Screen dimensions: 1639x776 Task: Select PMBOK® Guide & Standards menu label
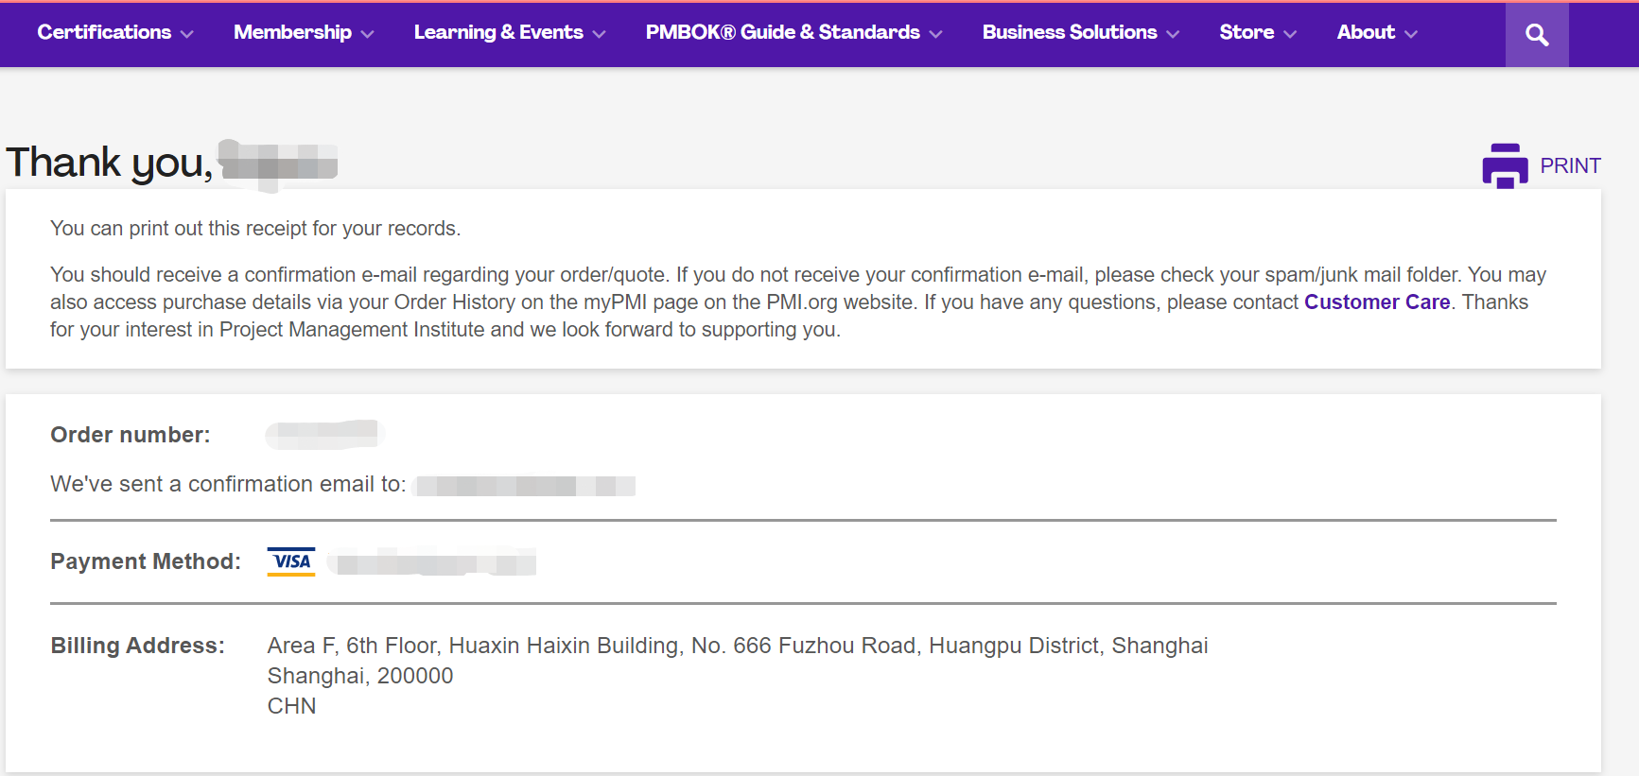coord(782,32)
